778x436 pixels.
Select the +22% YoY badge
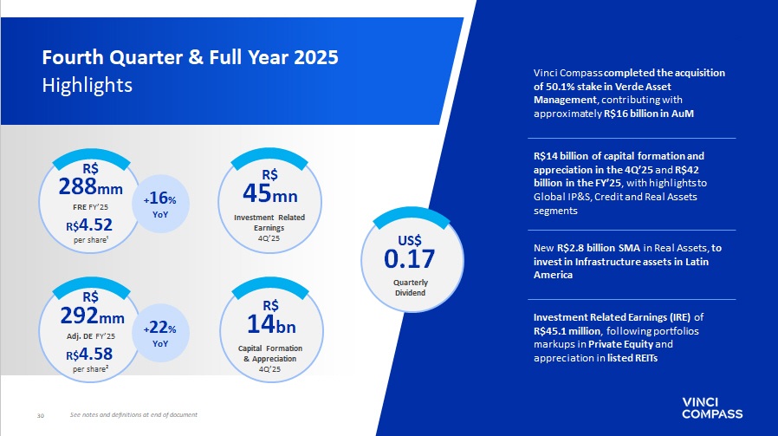[160, 335]
